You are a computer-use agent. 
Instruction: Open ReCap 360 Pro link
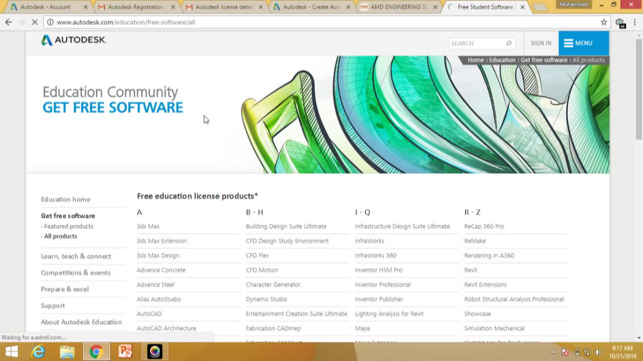coord(484,226)
